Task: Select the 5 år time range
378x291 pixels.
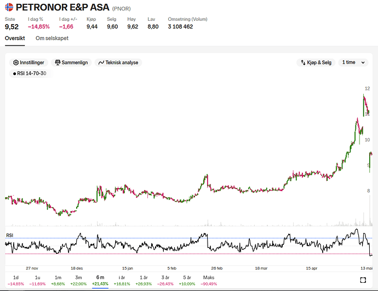Action: point(187,281)
